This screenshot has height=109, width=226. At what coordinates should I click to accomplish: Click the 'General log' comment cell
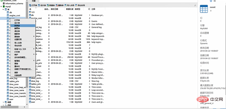(x=96, y=27)
